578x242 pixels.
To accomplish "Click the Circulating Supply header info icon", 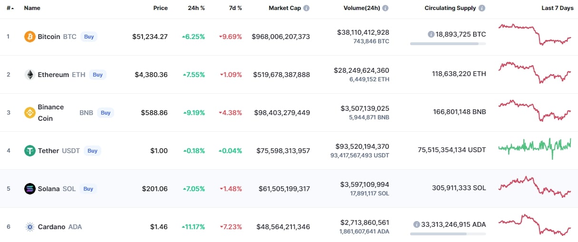I will pyautogui.click(x=482, y=8).
